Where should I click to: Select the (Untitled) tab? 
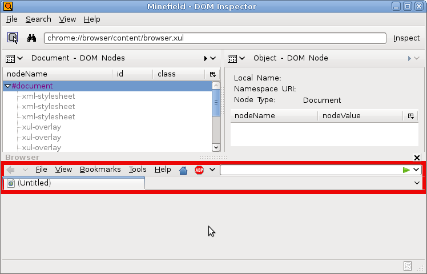tap(74, 183)
